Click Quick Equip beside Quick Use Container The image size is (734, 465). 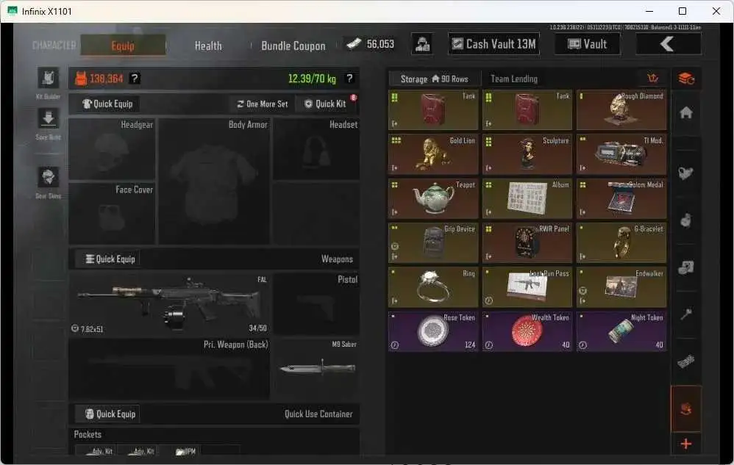tap(110, 414)
